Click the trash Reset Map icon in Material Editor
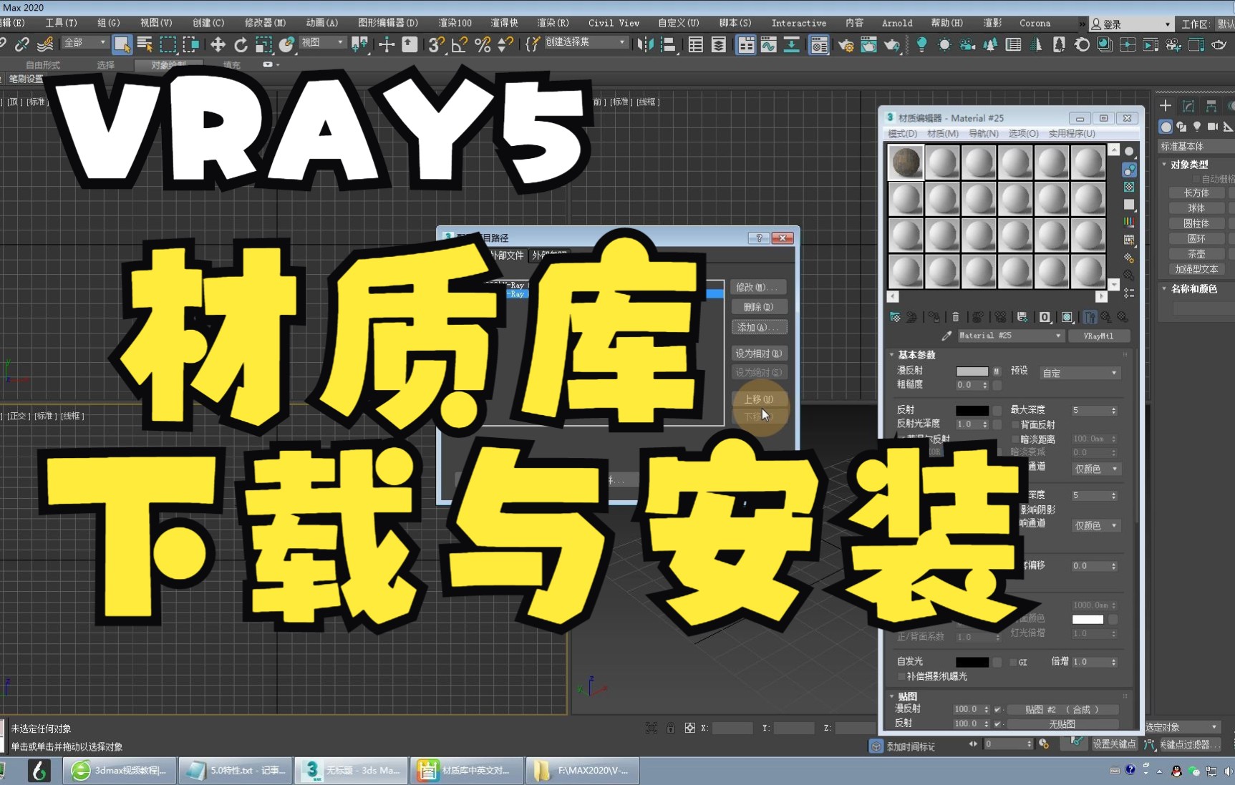 955,316
